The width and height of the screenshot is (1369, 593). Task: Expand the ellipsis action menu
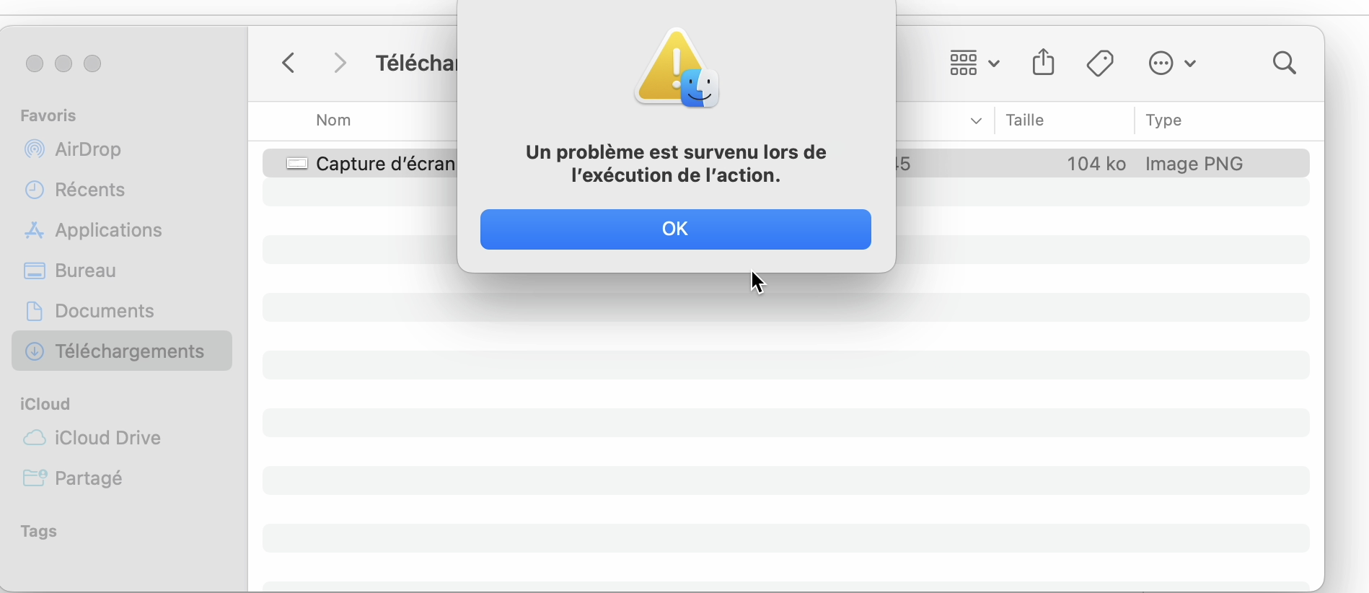(x=1171, y=63)
